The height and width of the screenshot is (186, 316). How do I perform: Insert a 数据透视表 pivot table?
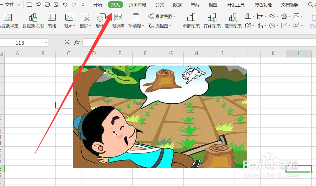pyautogui.click(x=9, y=21)
